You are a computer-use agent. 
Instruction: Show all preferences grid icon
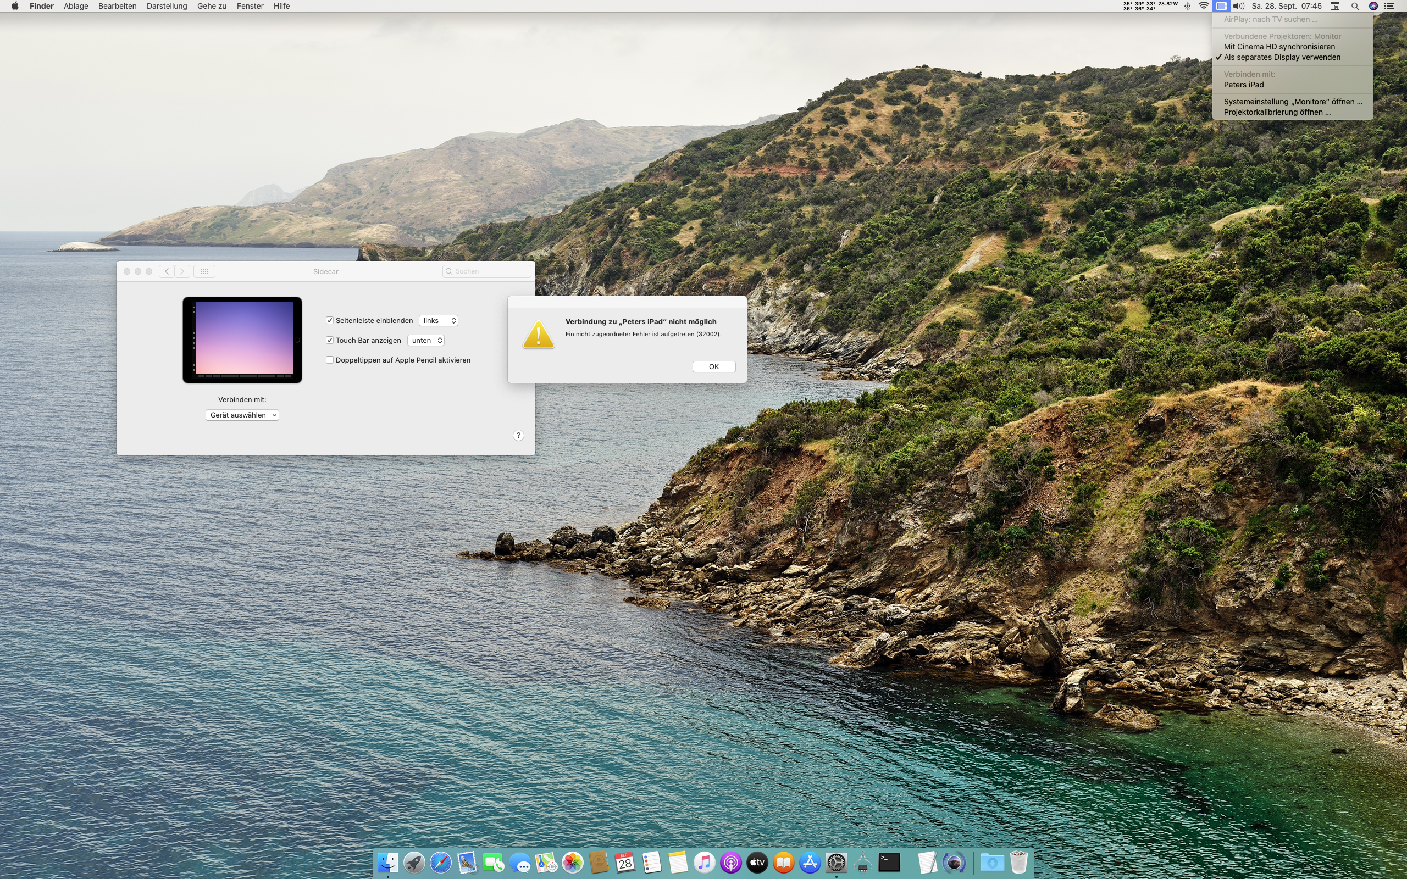tap(204, 271)
